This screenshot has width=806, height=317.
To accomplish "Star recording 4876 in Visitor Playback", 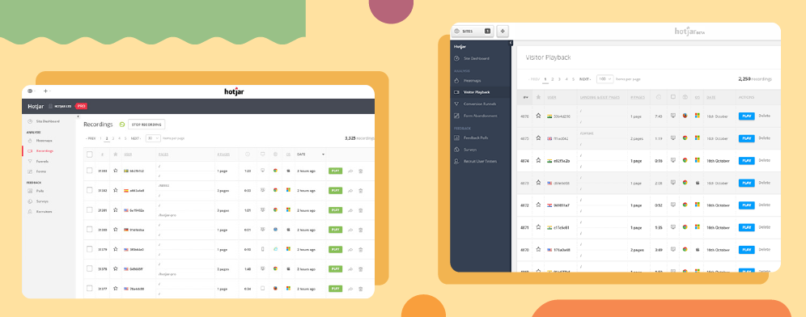I will 538,116.
